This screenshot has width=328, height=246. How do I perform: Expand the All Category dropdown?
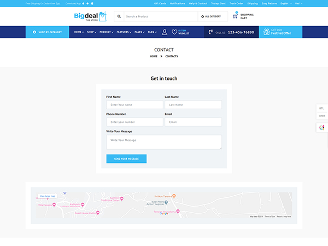pyautogui.click(x=211, y=16)
